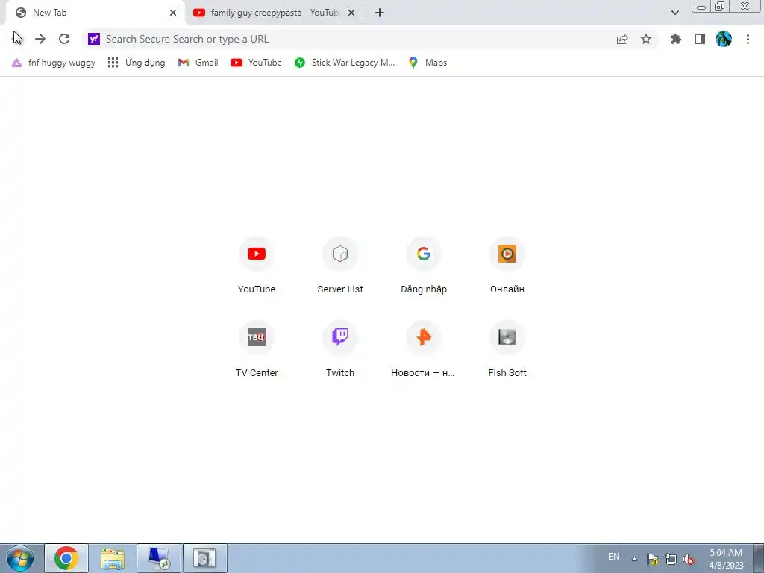Open the Chrome profile avatar
Viewport: 764px width, 573px height.
724,39
